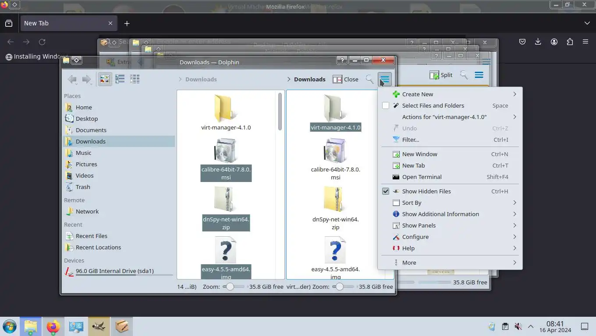Open Firefox application menu
Image resolution: width=596 pixels, height=336 pixels.
point(585,42)
